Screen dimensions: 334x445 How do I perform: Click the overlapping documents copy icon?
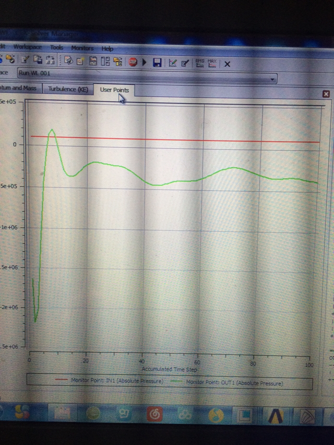tap(38, 59)
